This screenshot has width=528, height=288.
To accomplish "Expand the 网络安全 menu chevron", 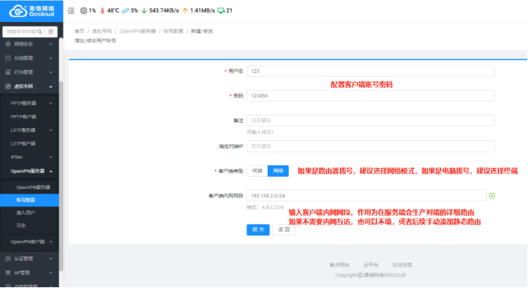I will click(x=51, y=44).
